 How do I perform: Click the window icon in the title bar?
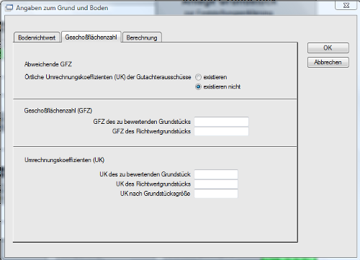tap(9, 8)
